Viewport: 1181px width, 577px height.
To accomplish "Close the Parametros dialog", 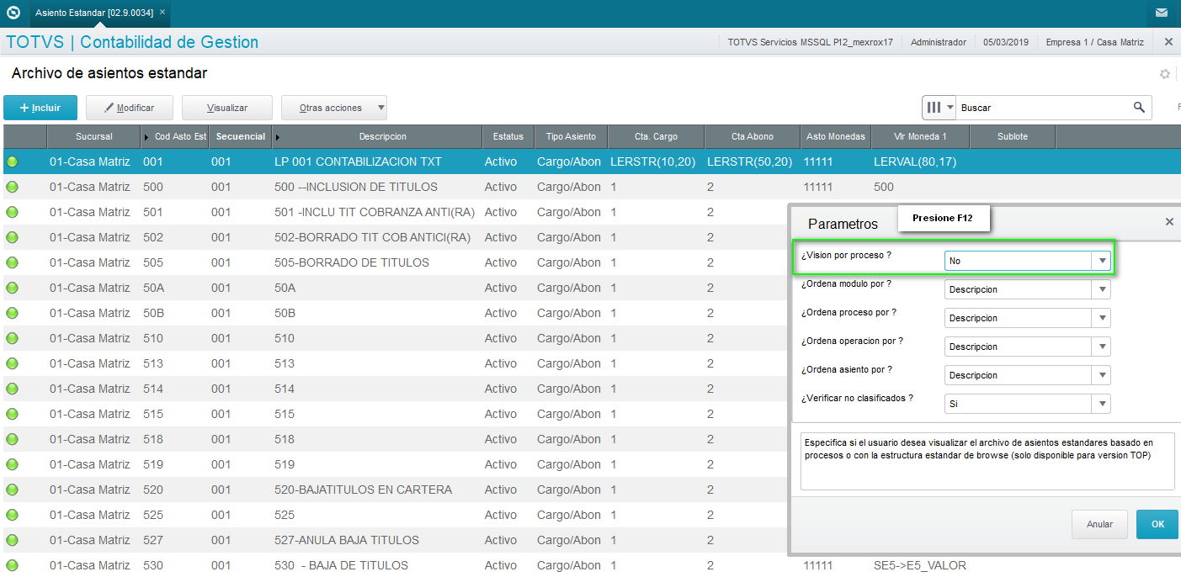I will point(1169,222).
